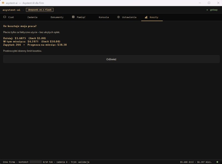Screen dimensions: 222x164
Task: Select the Koszty tab label
Action: [x=154, y=17]
